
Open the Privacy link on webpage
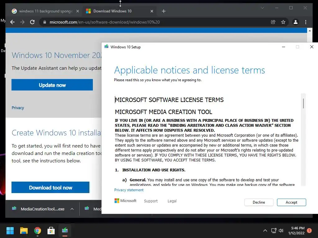[18, 108]
